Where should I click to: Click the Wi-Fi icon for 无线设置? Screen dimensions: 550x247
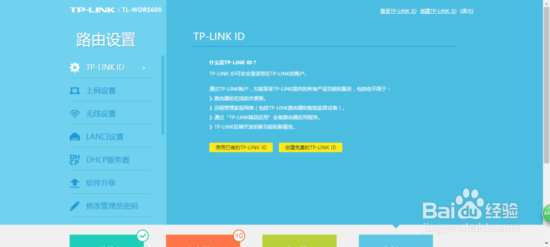pos(74,114)
